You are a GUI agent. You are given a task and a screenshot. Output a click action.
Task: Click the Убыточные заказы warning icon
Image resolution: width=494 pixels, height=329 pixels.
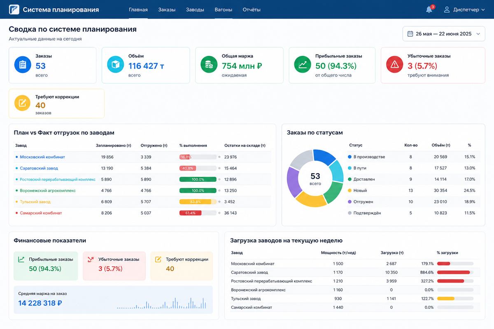coord(395,65)
